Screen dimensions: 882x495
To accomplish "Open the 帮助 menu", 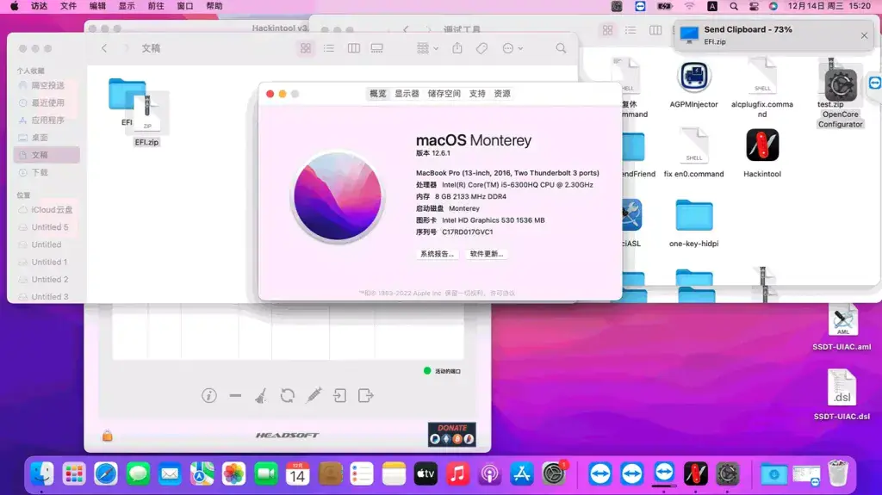I will tap(214, 6).
